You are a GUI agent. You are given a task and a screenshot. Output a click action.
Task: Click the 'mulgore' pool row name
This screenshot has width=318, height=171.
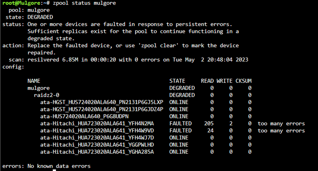click(38, 88)
